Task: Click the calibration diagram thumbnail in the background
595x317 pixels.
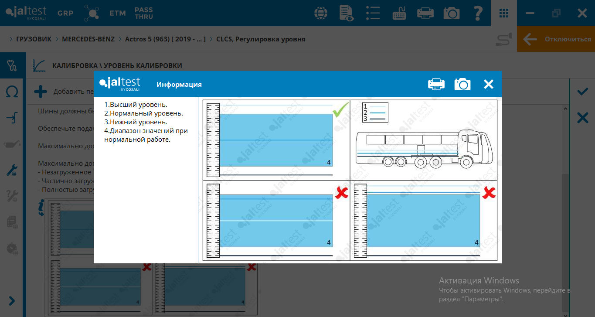Action: pos(153,258)
